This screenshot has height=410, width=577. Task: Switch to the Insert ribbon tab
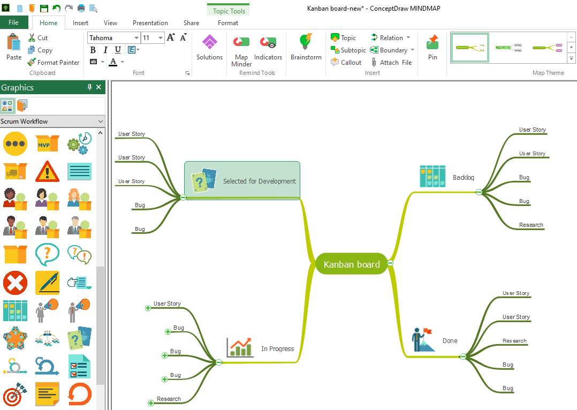(80, 23)
